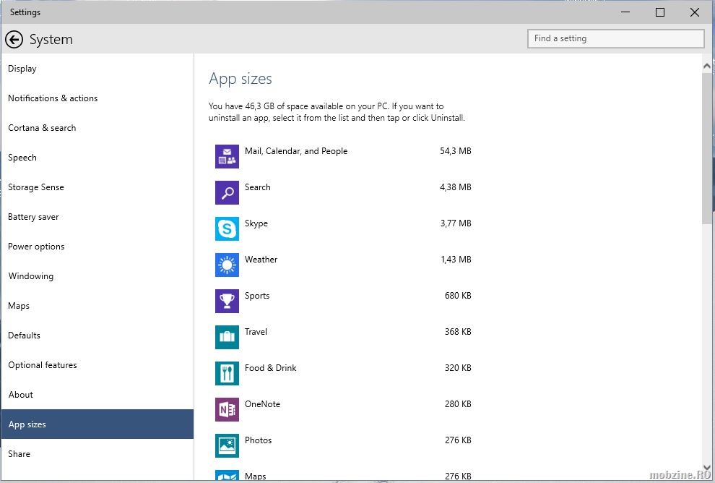715x483 pixels.
Task: Select the App sizes sidebar entry
Action: [x=97, y=424]
